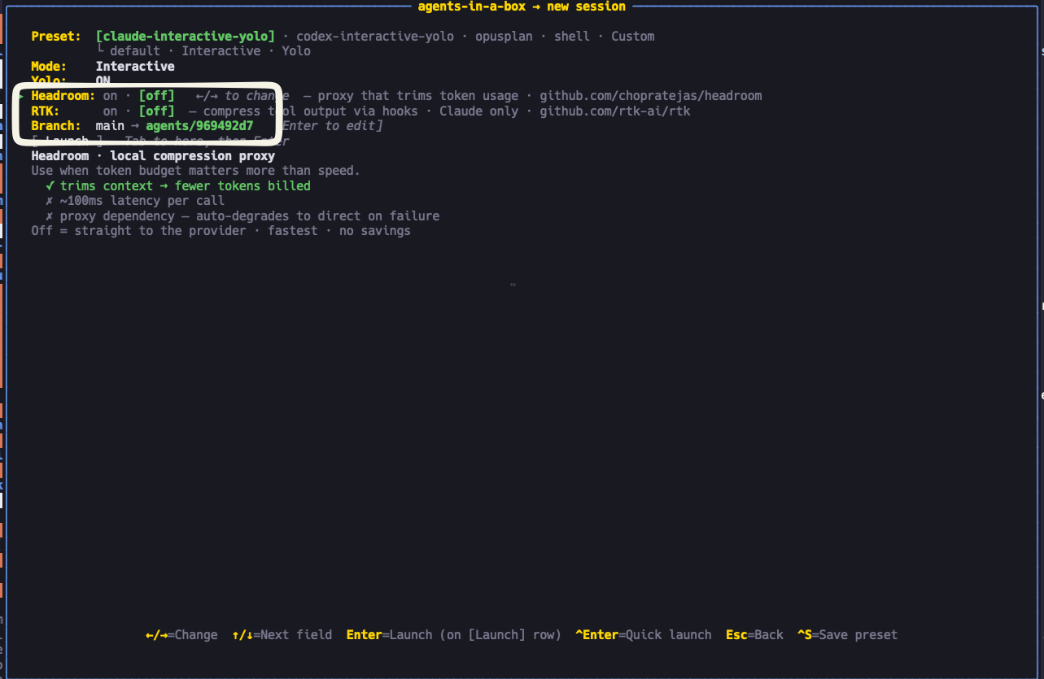Click the ^Enter=Quick launch footer hint
Image resolution: width=1044 pixels, height=679 pixels.
pyautogui.click(x=643, y=635)
